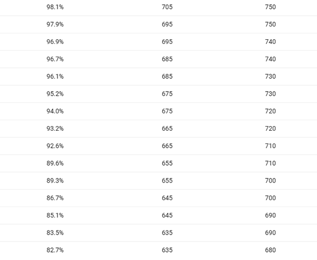Click the 93.2% percentile value
The height and width of the screenshot is (260, 317).
(x=55, y=129)
